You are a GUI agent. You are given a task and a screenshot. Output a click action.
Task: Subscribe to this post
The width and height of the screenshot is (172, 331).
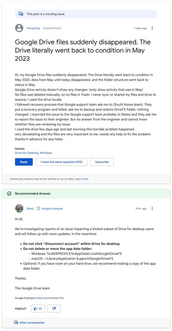click(102, 162)
